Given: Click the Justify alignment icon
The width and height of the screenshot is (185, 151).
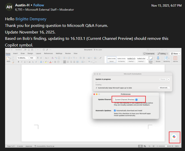Looking at the screenshot, I should coord(74,62).
